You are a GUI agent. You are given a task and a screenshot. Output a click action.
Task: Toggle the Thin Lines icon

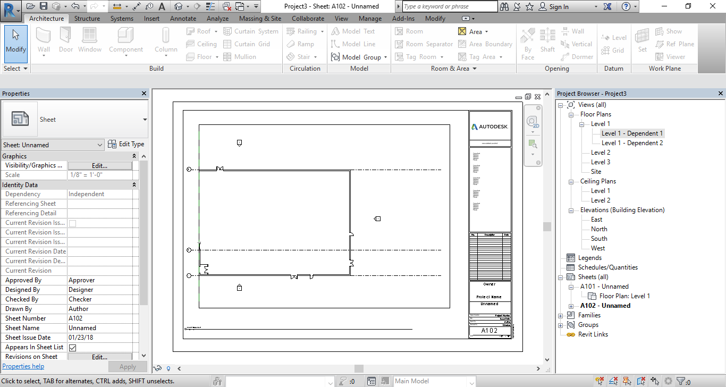pyautogui.click(x=211, y=6)
